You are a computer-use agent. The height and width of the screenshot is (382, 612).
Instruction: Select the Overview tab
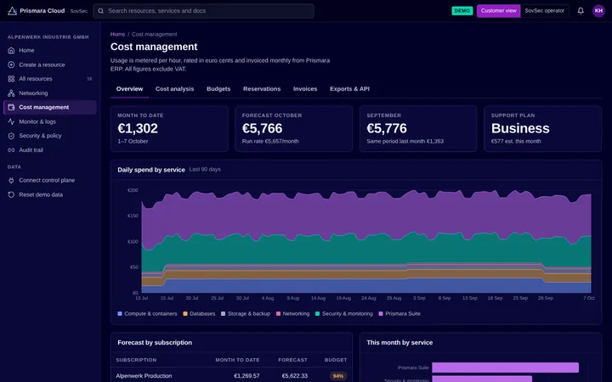(129, 89)
